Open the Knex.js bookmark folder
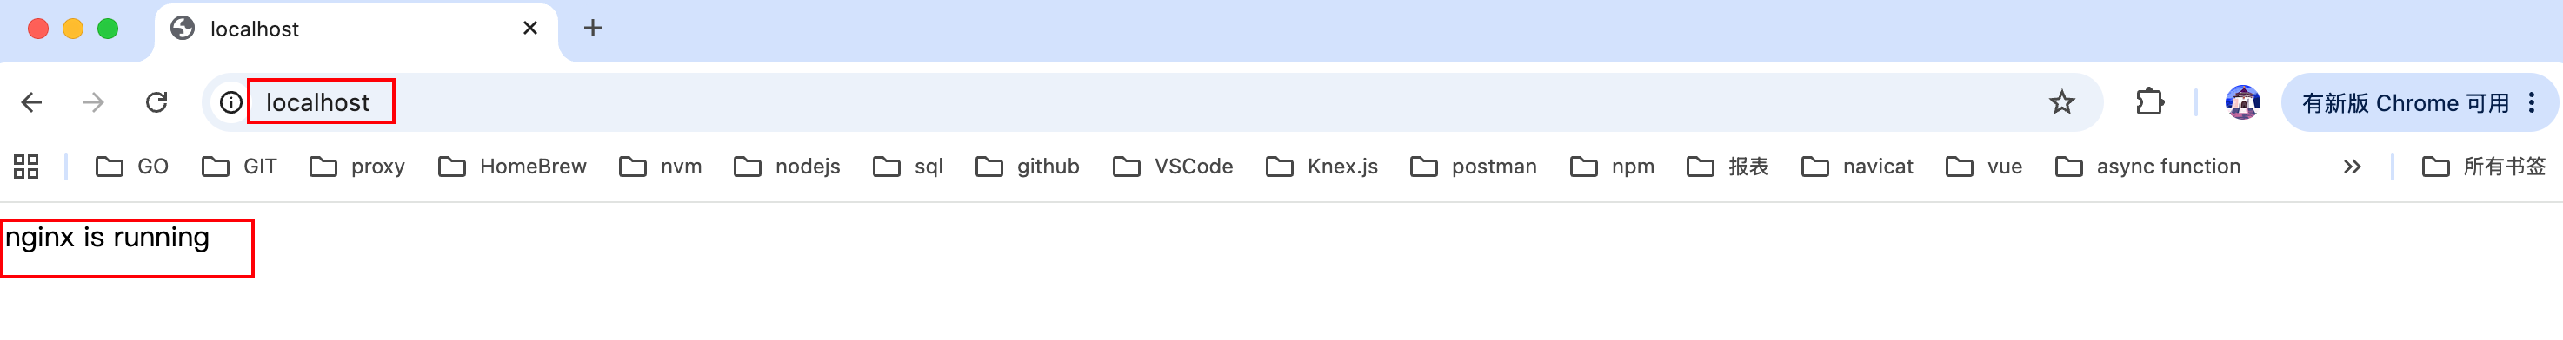This screenshot has width=2563, height=340. 1321,167
